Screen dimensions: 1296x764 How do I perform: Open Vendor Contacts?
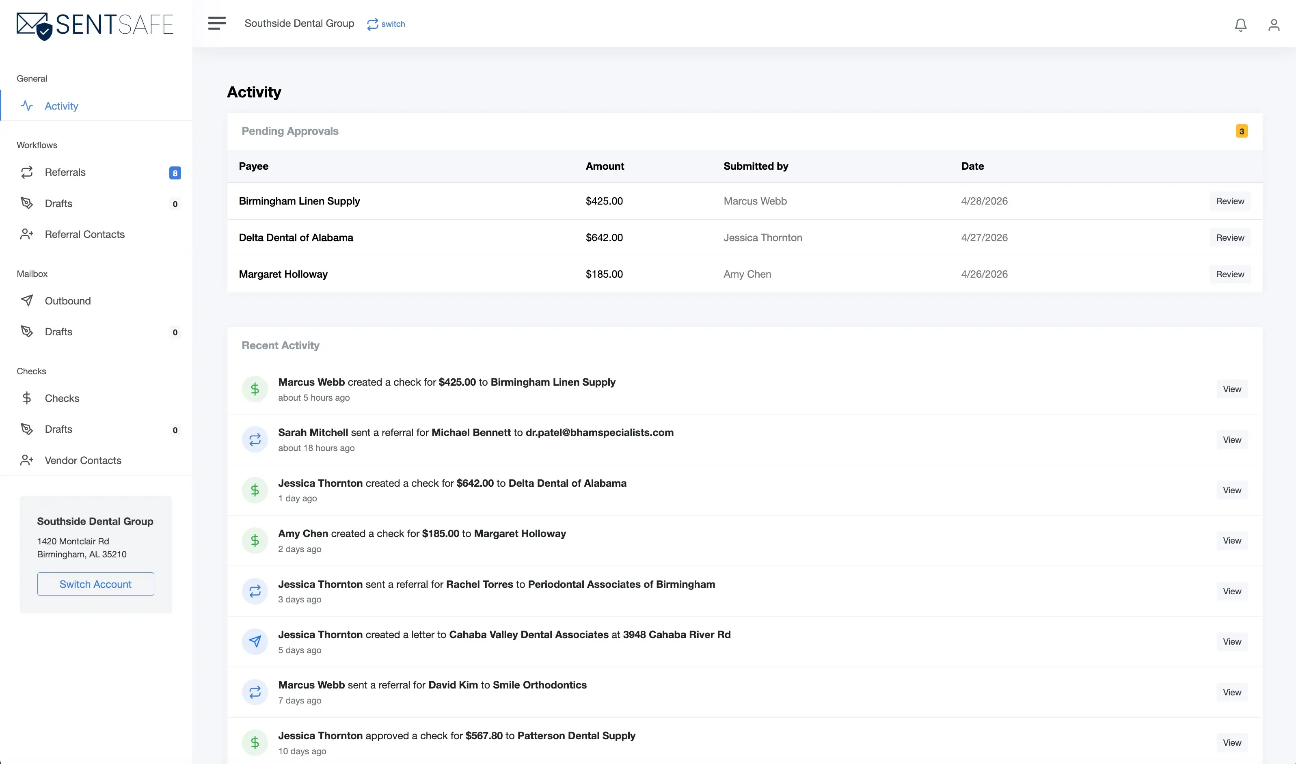click(x=83, y=460)
